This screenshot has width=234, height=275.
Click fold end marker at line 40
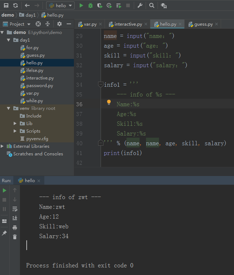click(x=101, y=143)
